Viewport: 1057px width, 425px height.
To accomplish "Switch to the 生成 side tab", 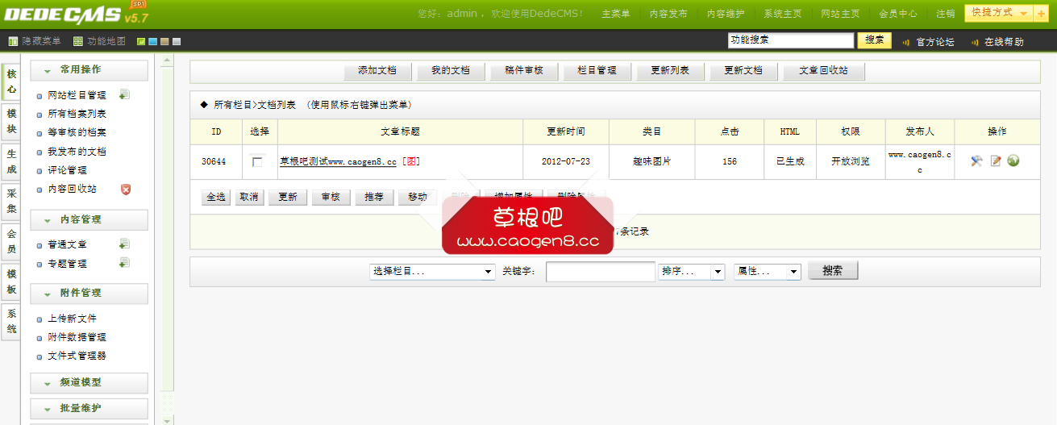I will pos(11,161).
